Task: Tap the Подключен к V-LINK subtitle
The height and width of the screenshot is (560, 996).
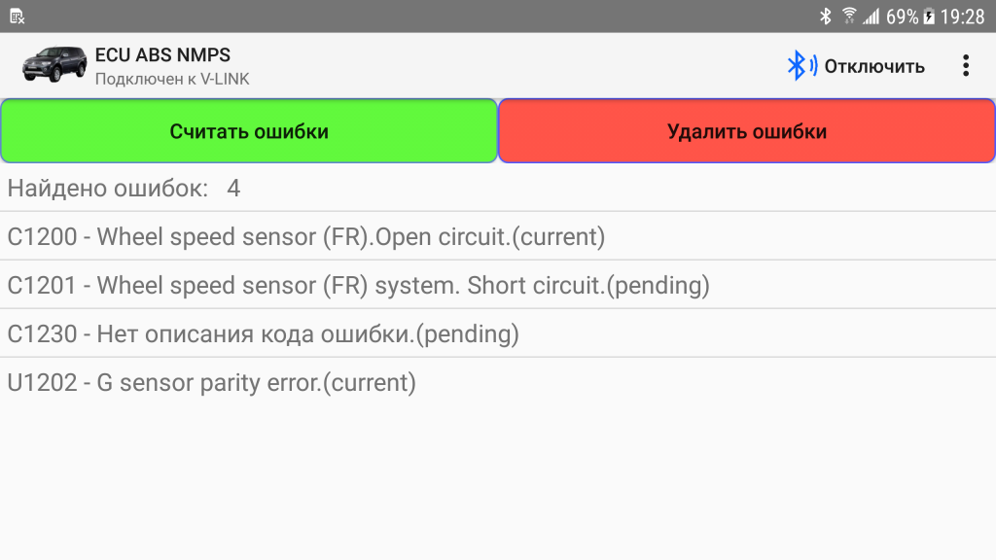Action: (x=172, y=79)
